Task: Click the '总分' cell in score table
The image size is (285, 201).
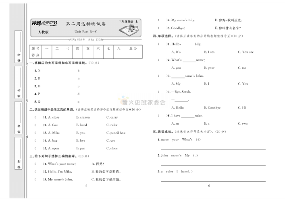Action: tap(133, 48)
